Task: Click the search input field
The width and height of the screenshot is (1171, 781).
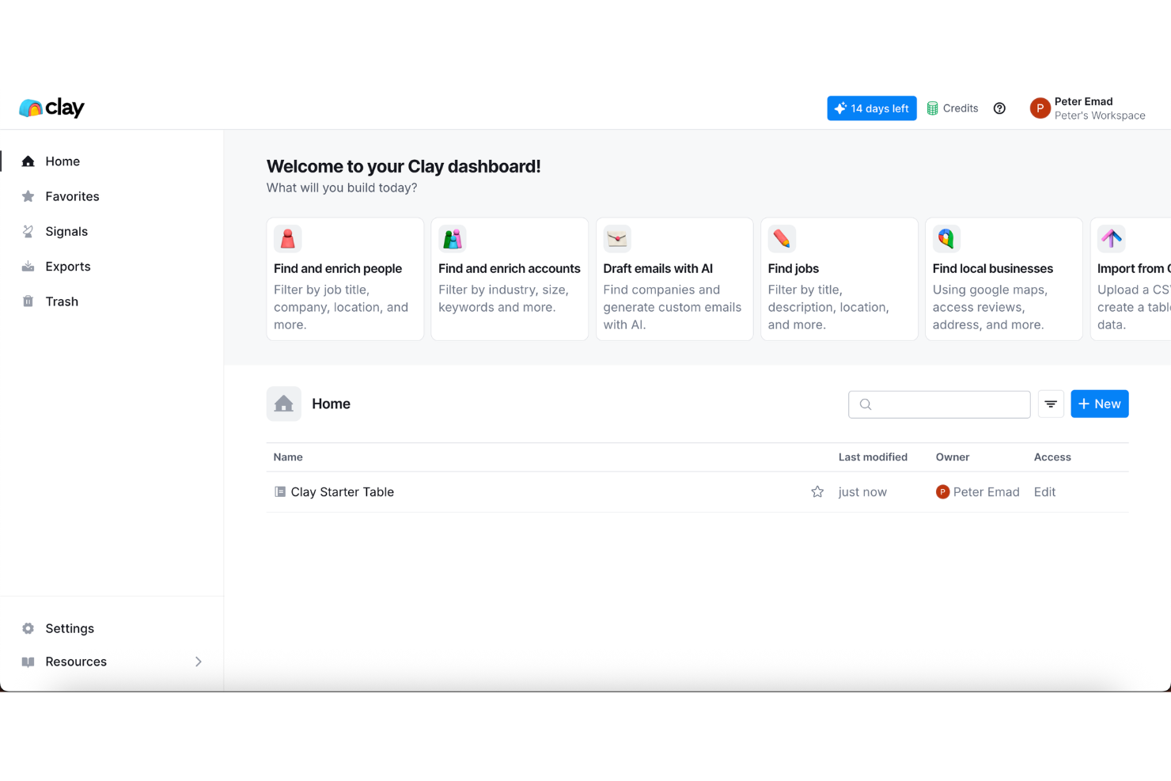Action: 939,404
